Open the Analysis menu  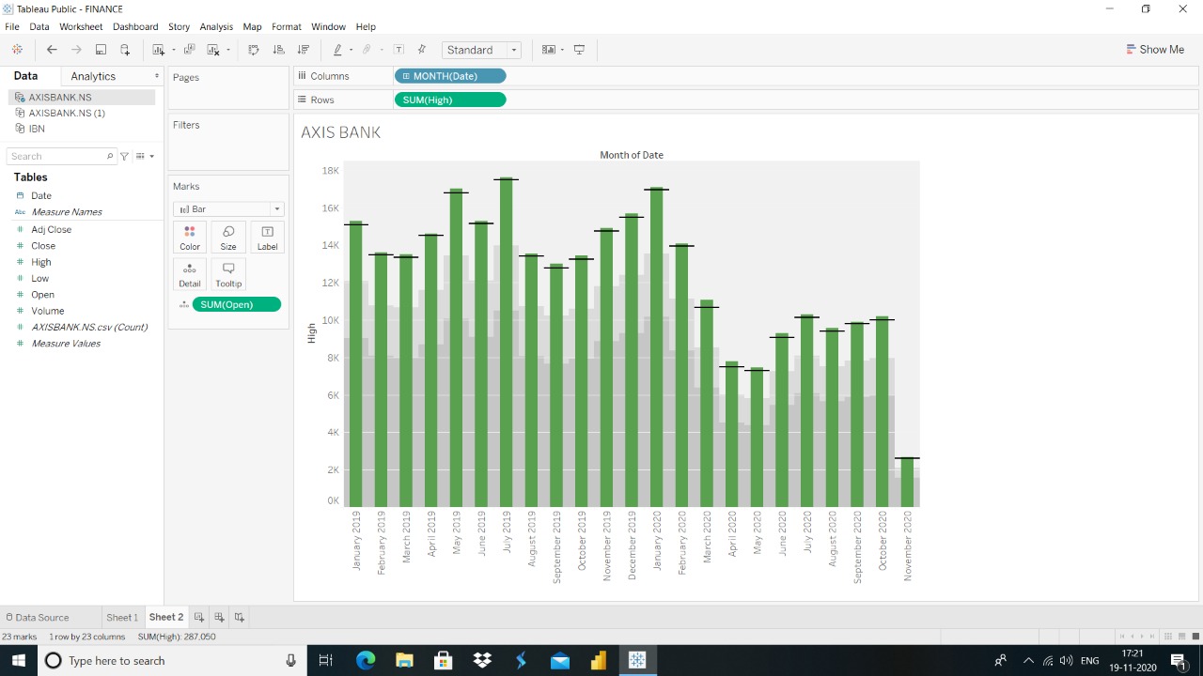tap(216, 26)
